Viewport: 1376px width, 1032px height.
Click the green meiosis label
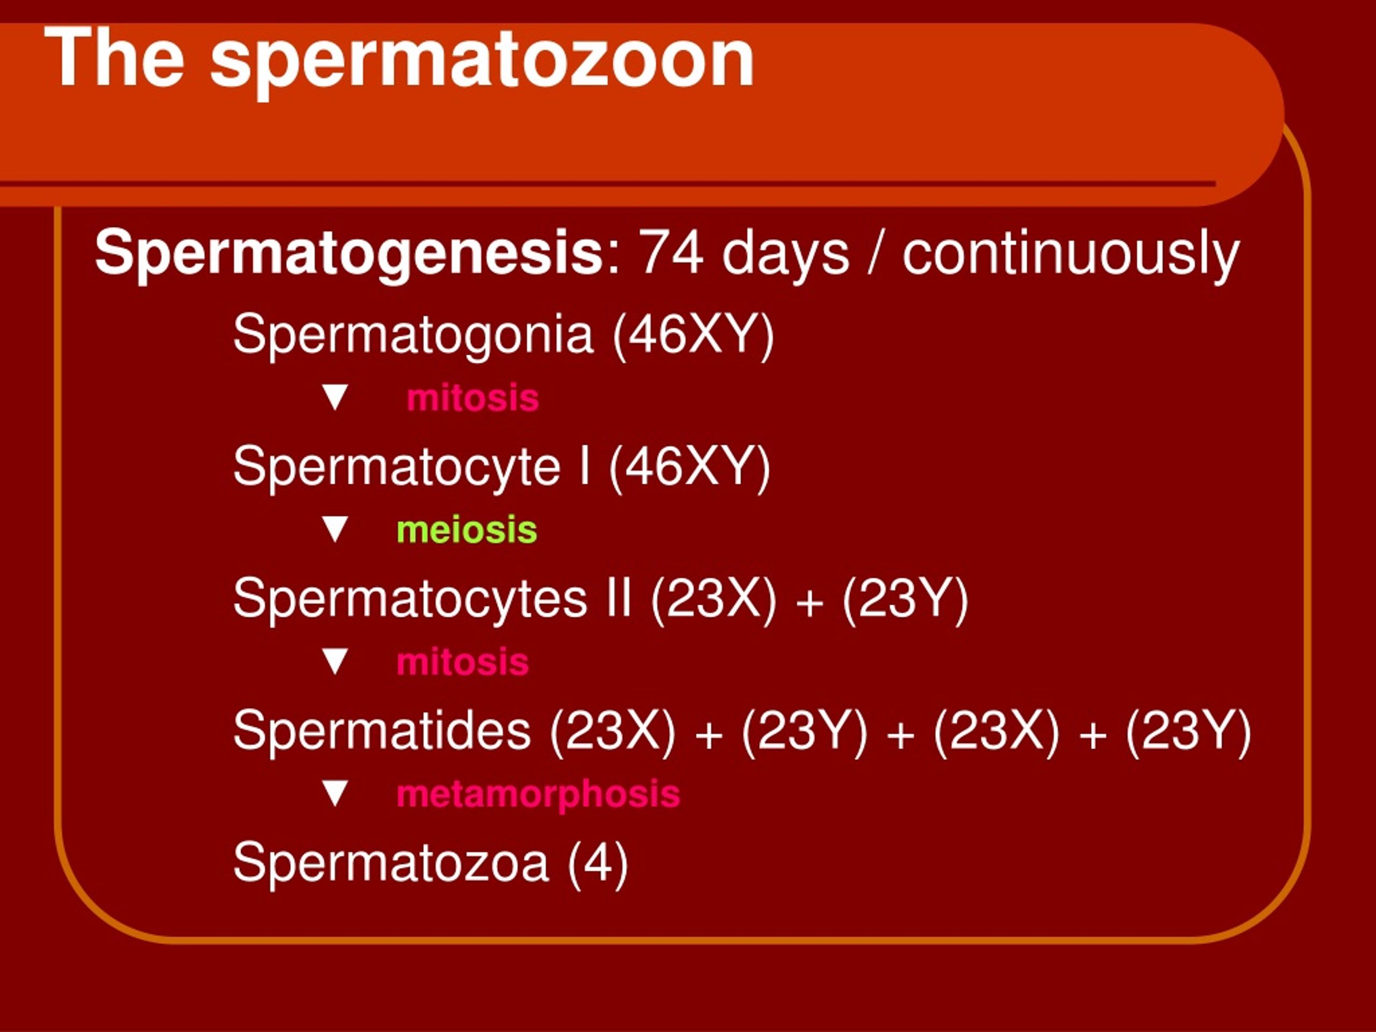coord(467,530)
